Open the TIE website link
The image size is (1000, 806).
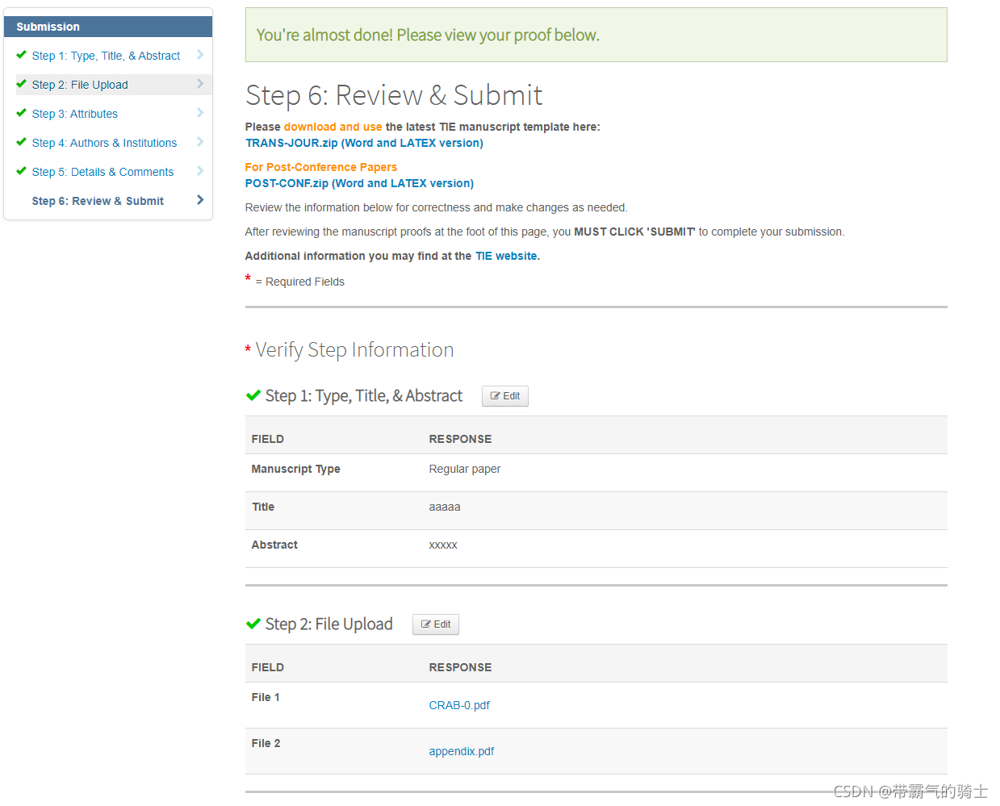pyautogui.click(x=508, y=256)
